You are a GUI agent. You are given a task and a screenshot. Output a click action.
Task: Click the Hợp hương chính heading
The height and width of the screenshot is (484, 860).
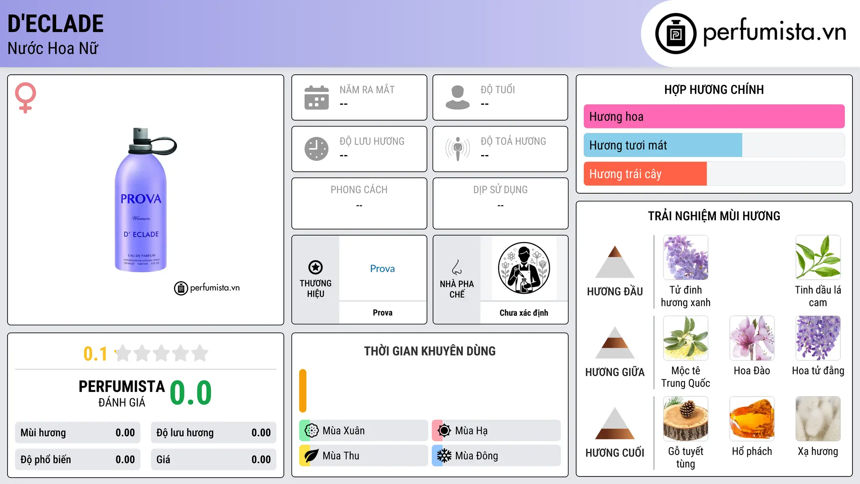click(714, 89)
